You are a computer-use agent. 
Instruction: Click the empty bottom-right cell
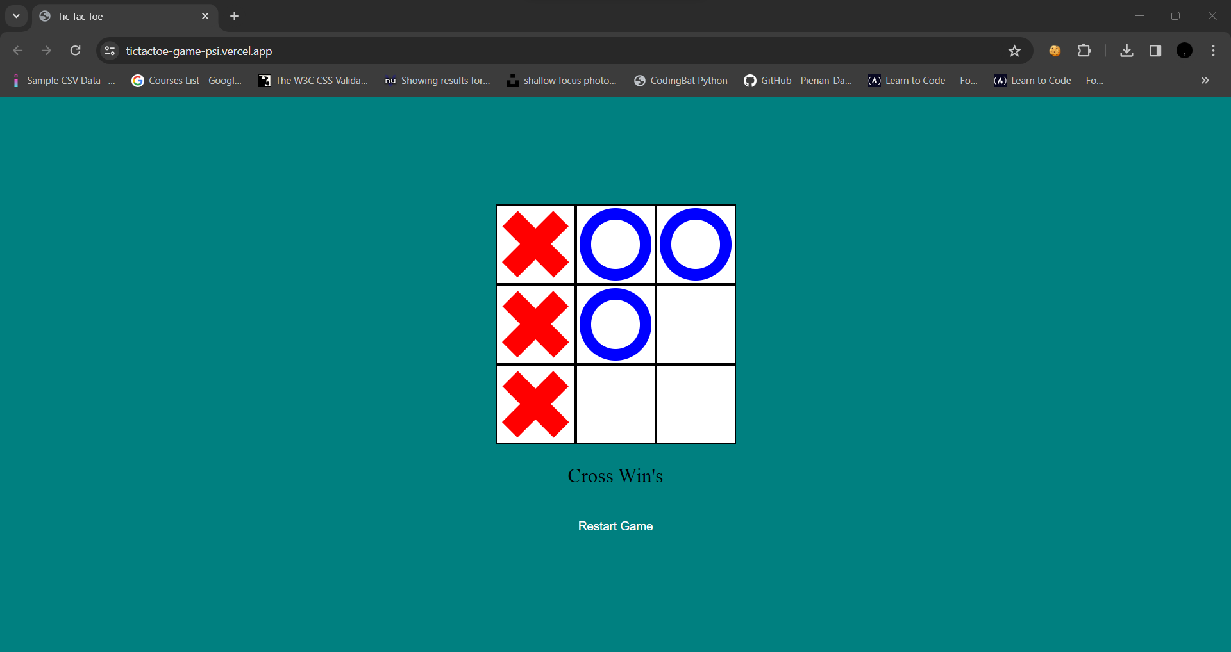pyautogui.click(x=696, y=404)
